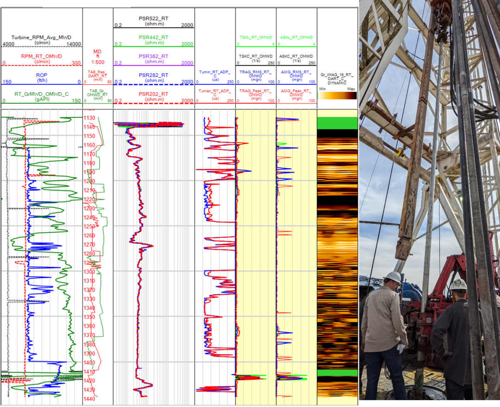
Task: Click the AXIG_Peak_RT_OMWD header
Action: point(296,93)
